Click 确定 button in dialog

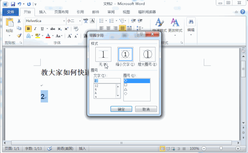tap(121, 109)
